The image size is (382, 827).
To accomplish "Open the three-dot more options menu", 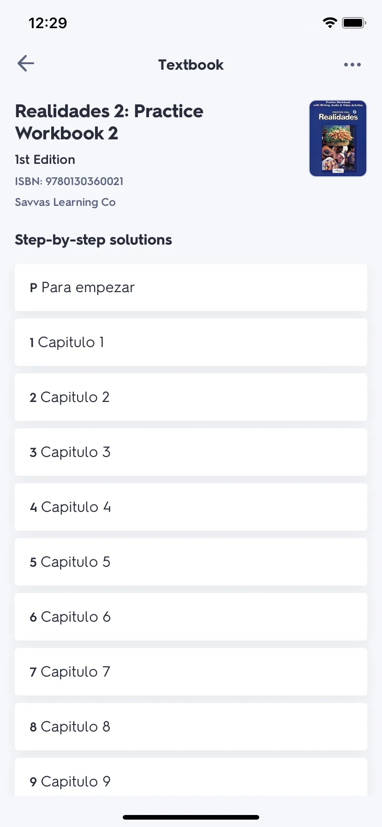I will (352, 65).
